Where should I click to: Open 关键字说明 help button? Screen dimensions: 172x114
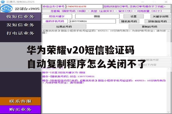coord(161,17)
